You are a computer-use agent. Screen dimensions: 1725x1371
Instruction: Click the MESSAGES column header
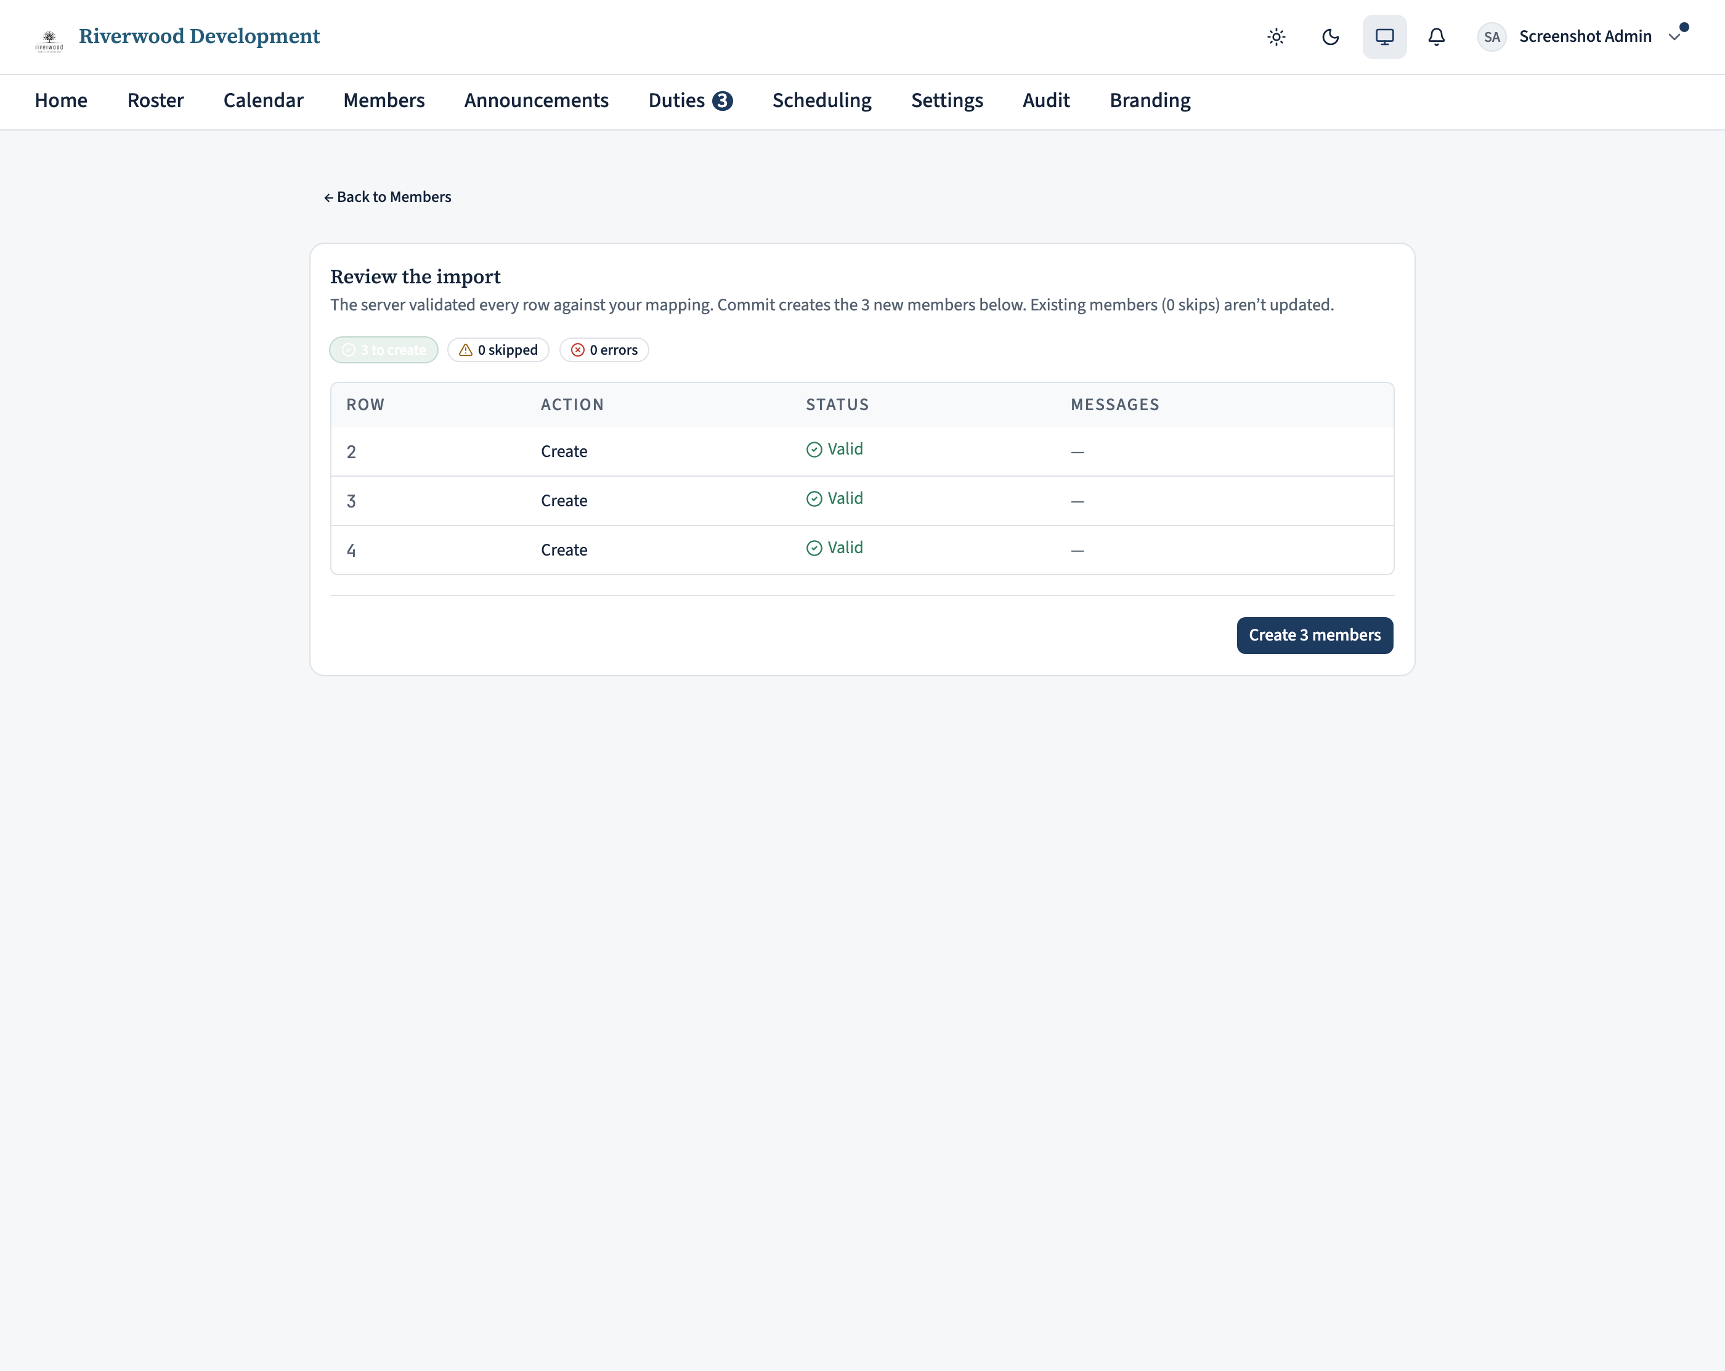coord(1115,405)
